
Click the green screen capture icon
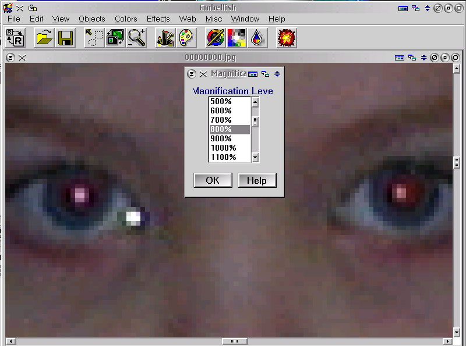pyautogui.click(x=115, y=38)
